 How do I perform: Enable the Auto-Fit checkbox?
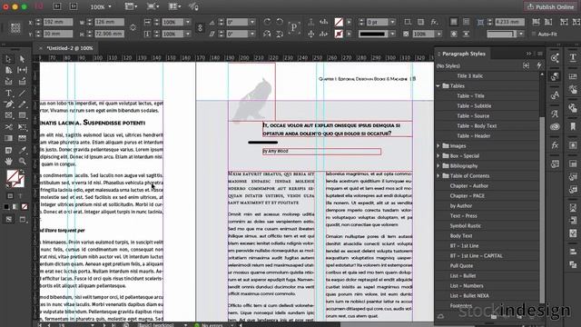[x=534, y=34]
